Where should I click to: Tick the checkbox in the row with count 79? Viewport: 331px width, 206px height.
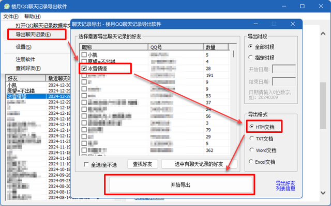[x=84, y=130]
